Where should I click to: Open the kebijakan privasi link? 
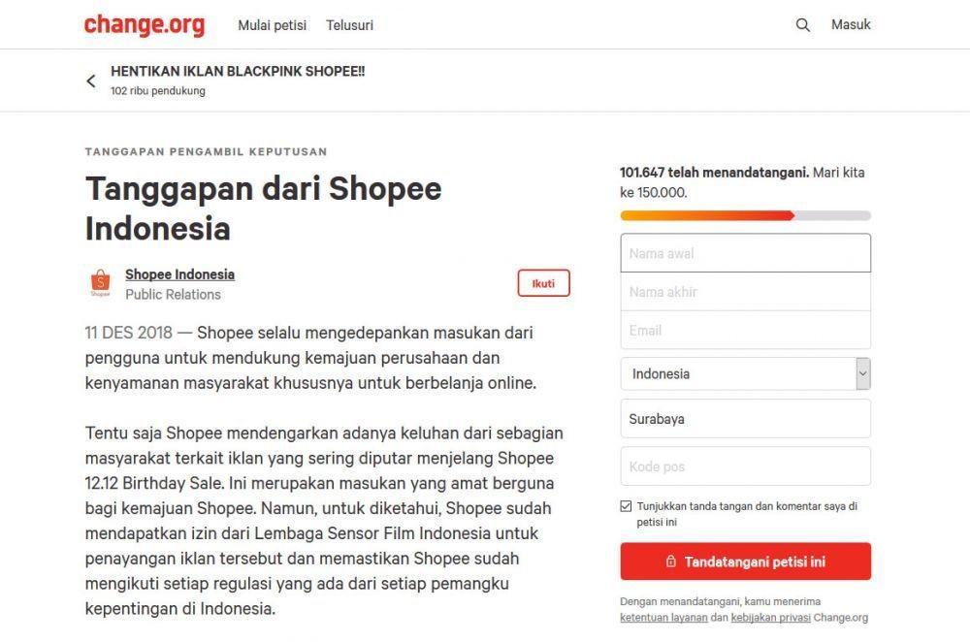coord(770,617)
